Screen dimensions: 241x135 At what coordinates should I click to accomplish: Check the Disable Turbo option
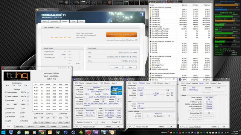pyautogui.click(x=6, y=112)
